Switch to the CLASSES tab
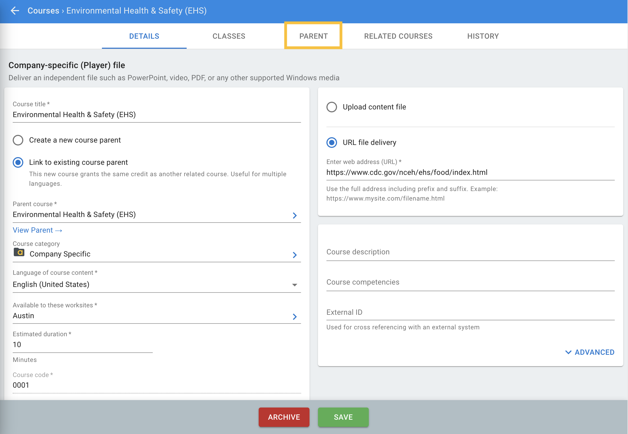 pyautogui.click(x=229, y=36)
